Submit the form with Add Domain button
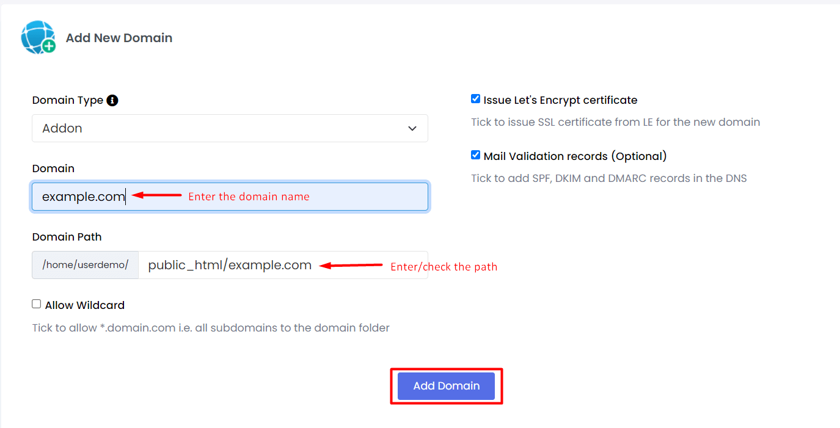The image size is (840, 428). tap(446, 386)
